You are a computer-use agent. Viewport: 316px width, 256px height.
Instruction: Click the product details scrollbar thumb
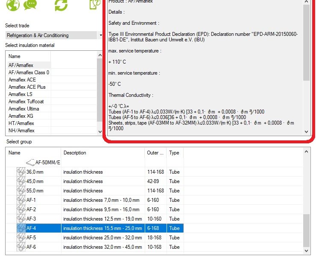(x=306, y=42)
